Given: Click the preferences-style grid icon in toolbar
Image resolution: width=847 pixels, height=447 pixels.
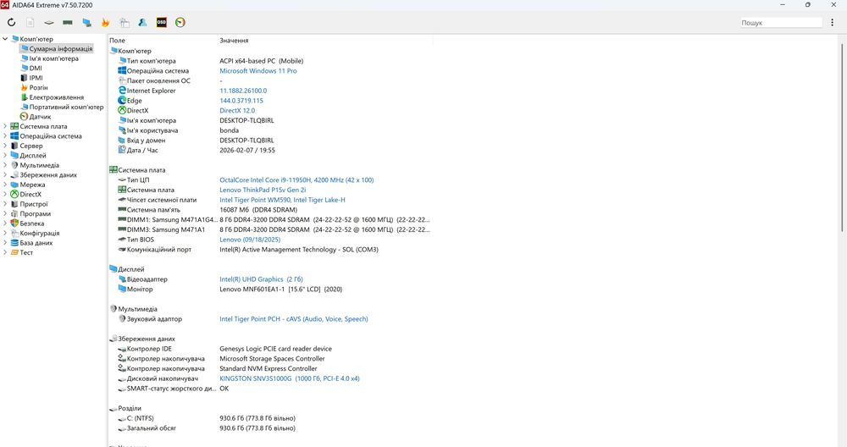Looking at the screenshot, I should [125, 23].
